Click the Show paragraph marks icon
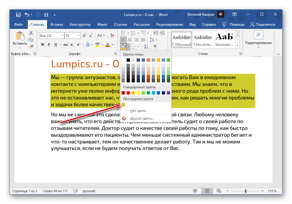Screen dimensions: 292x204 point(155,47)
